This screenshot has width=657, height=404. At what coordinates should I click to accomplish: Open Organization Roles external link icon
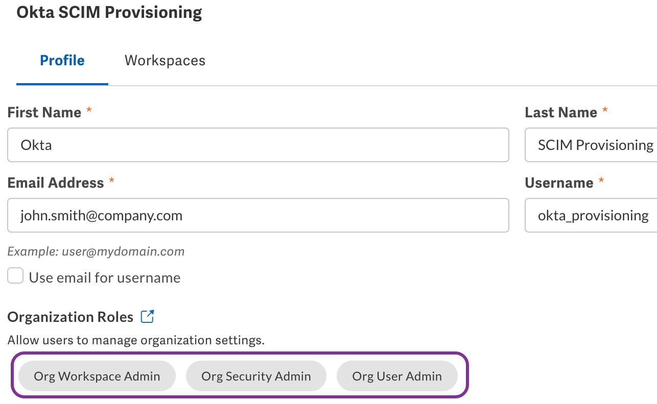(x=147, y=317)
